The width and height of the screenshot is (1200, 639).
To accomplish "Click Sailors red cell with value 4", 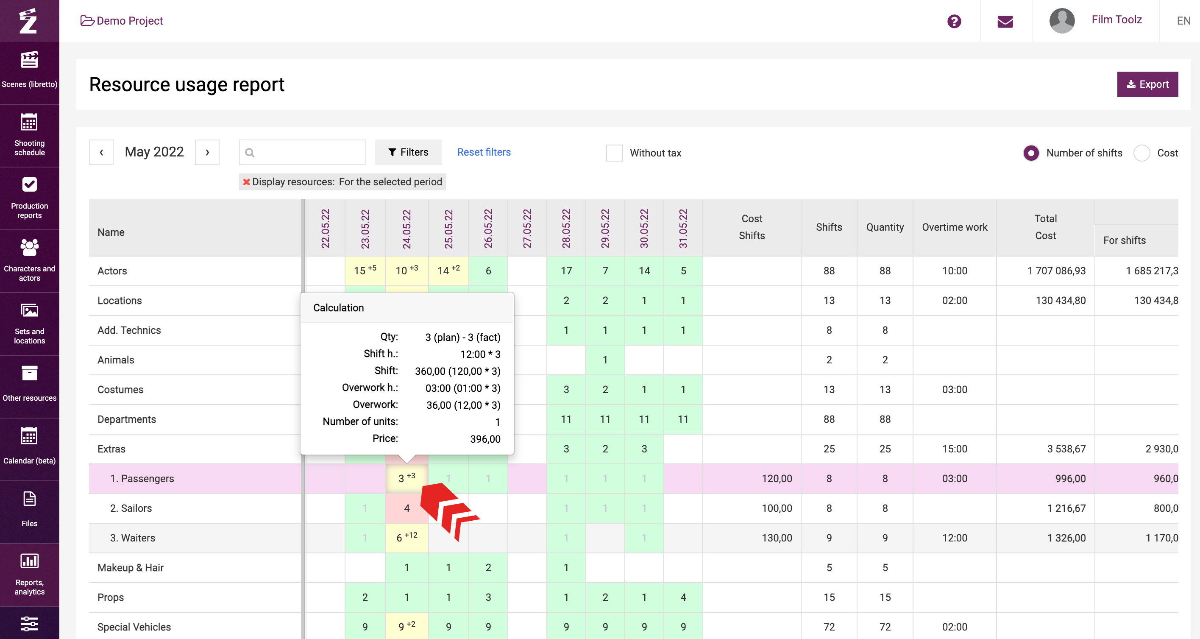I will [406, 508].
